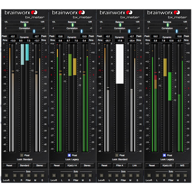Click Balance indicator in the K(atz)-20 meter
192x192 pixels.
[168, 25]
